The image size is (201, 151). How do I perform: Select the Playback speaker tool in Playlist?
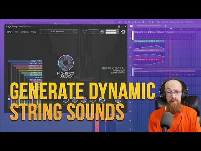[x=153, y=22]
